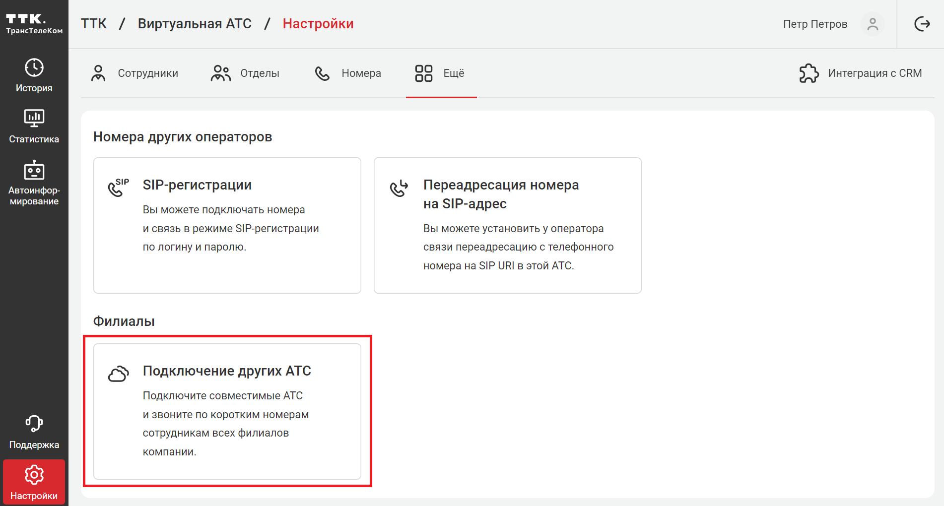The width and height of the screenshot is (944, 506).
Task: Open the History clock icon
Action: [x=34, y=67]
